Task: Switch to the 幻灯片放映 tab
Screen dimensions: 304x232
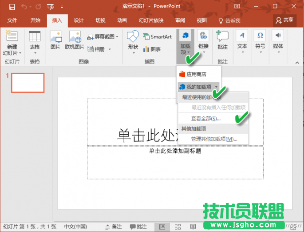Action: point(151,20)
